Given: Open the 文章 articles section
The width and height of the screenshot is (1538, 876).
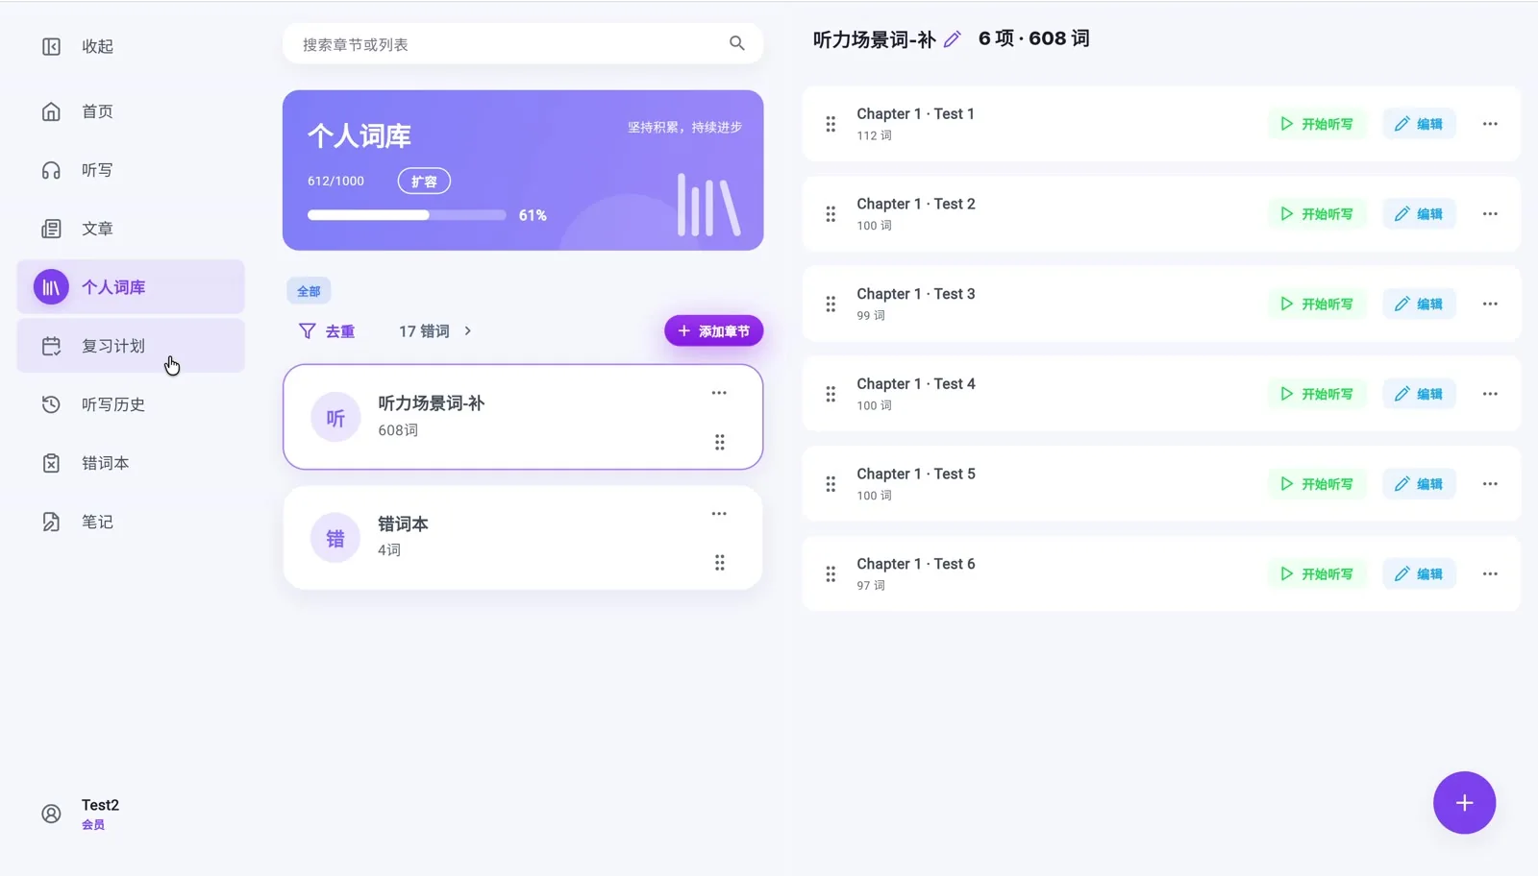Looking at the screenshot, I should [x=131, y=229].
